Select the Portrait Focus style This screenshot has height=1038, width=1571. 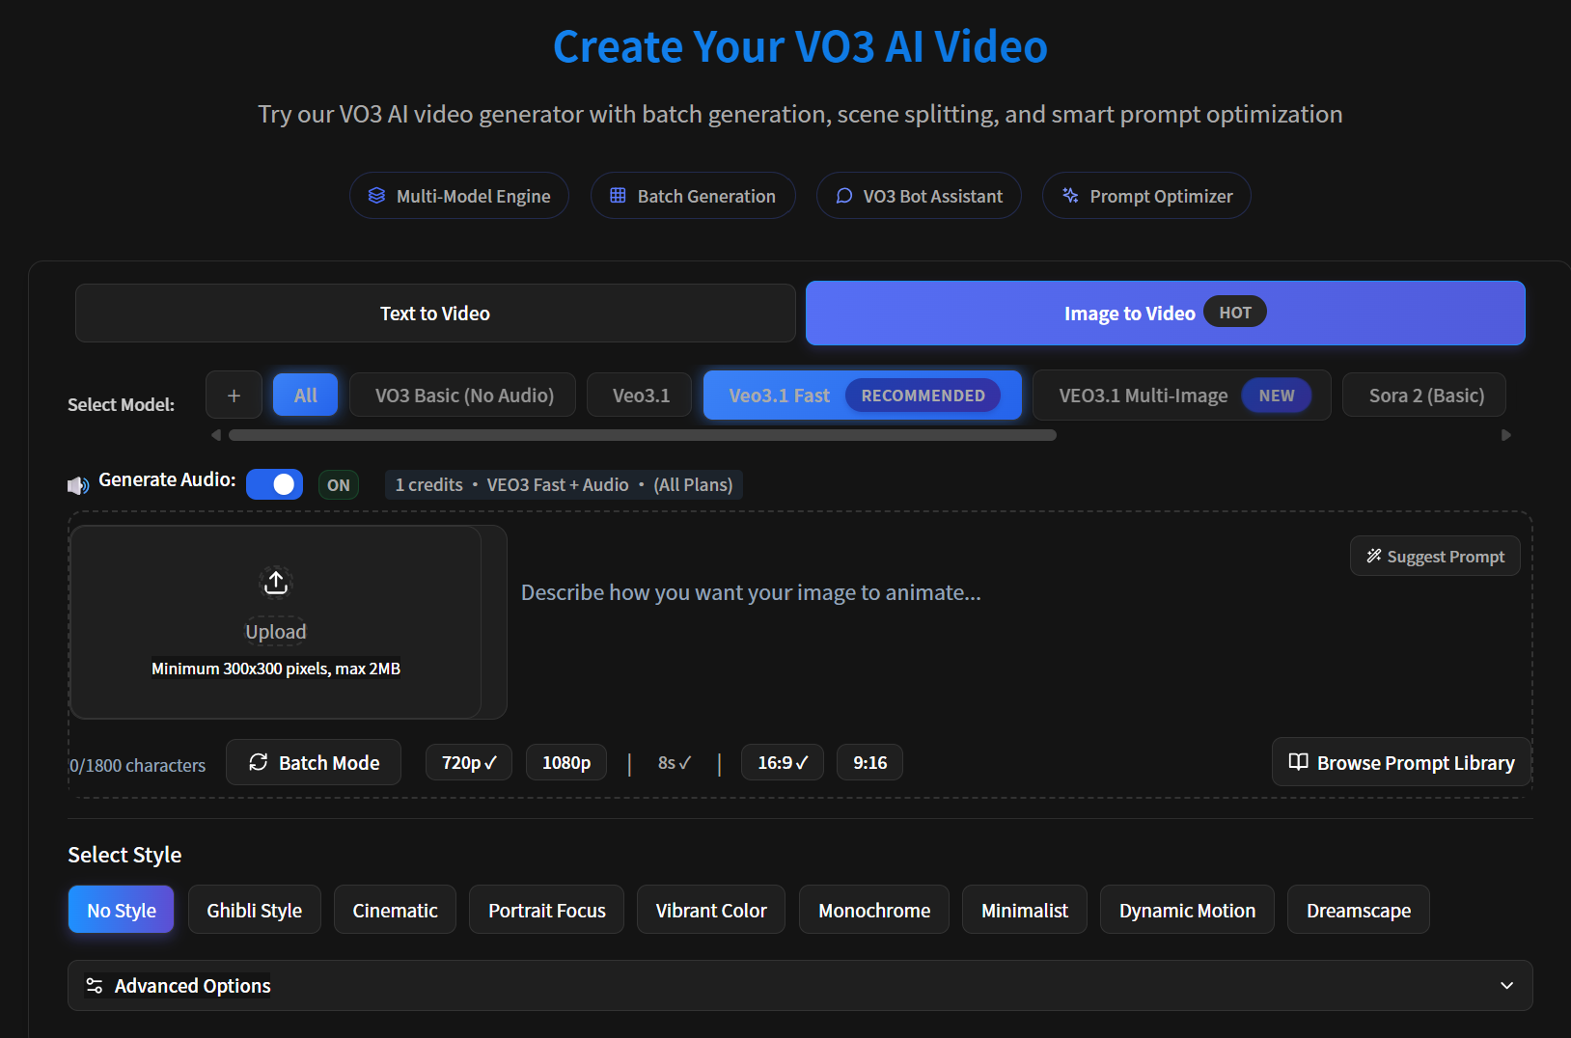coord(546,910)
